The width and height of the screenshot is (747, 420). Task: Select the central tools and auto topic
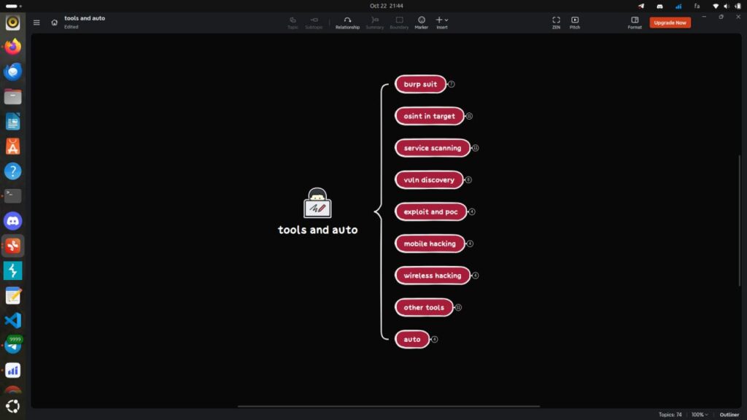point(317,230)
